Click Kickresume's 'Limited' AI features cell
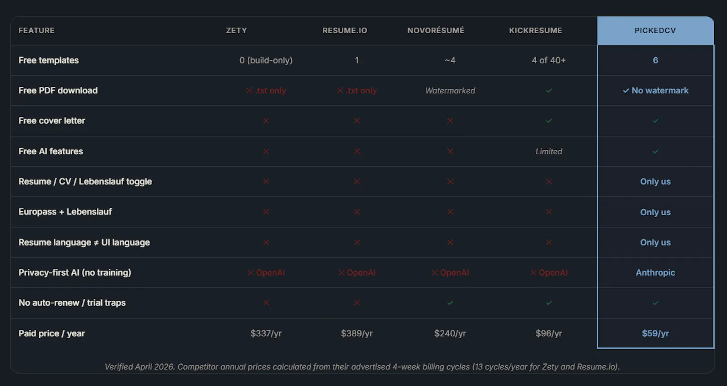 click(549, 152)
